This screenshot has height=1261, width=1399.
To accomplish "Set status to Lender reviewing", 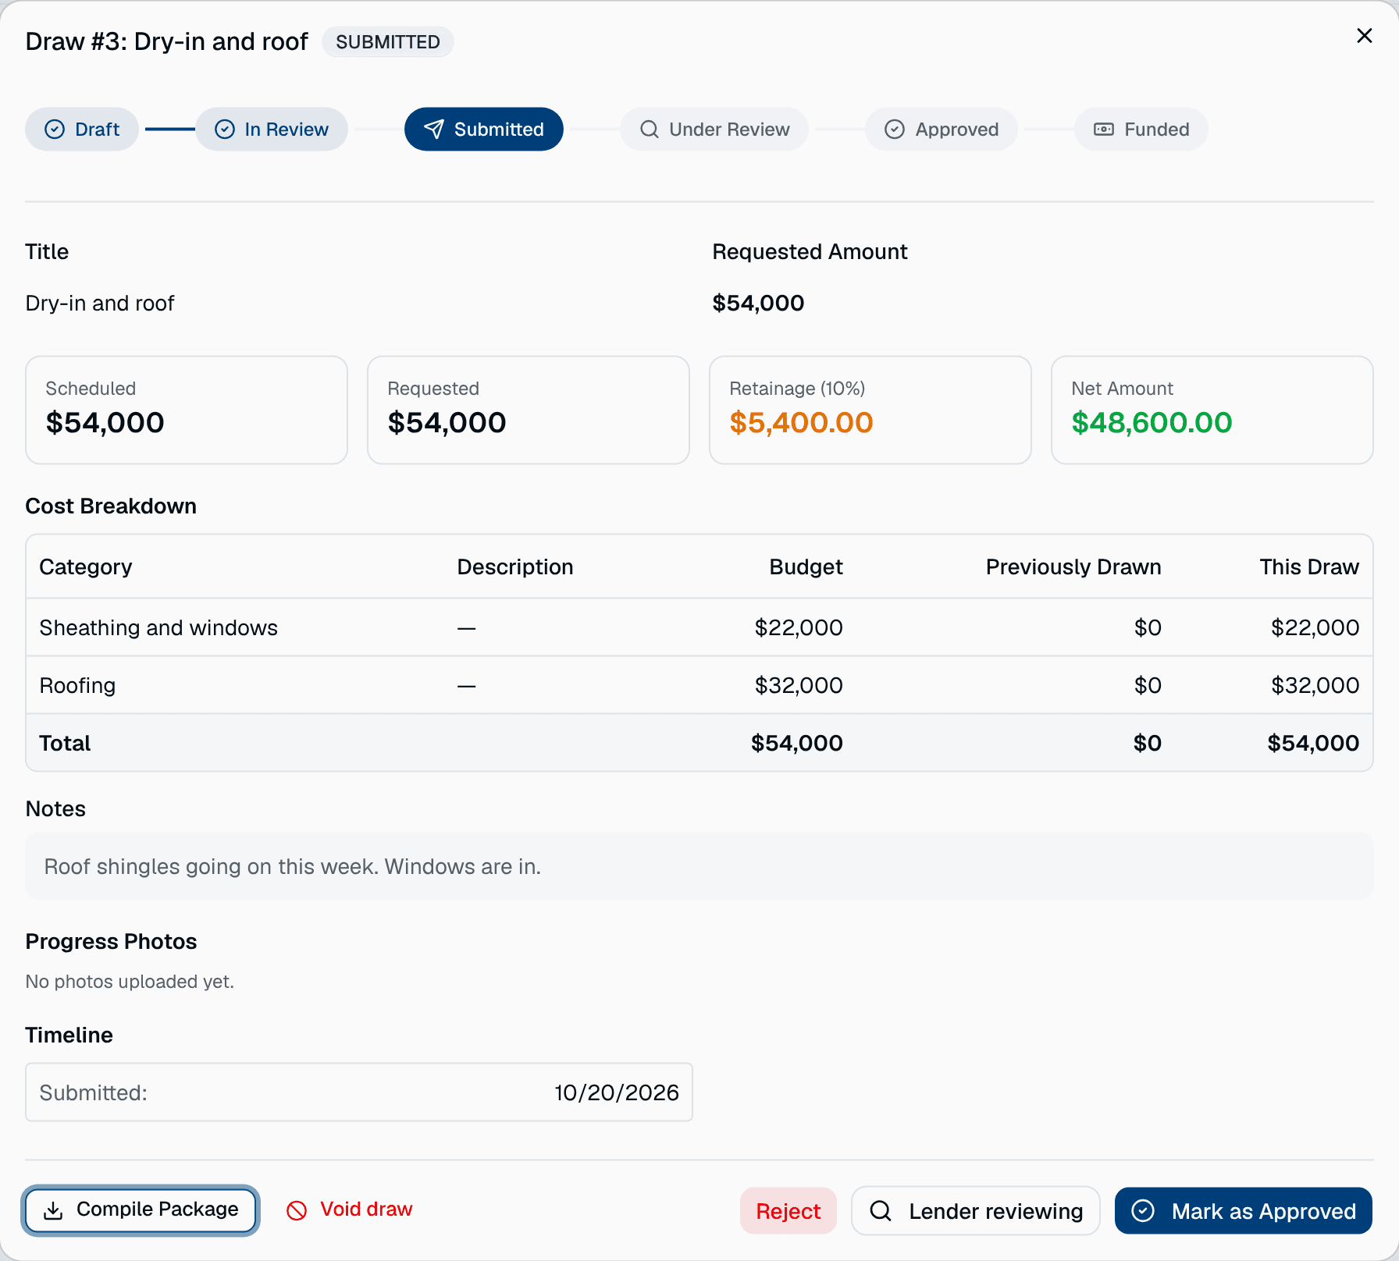I will [x=976, y=1211].
